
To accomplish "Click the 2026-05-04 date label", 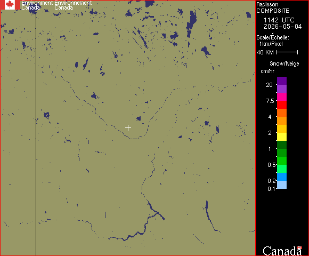I will 283,27.
